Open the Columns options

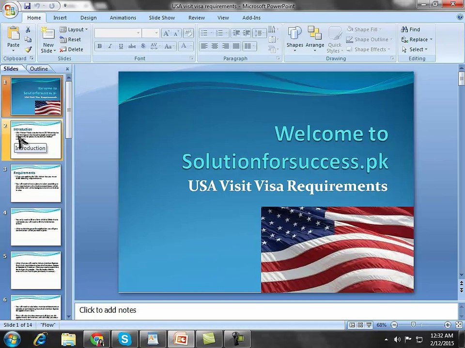point(249,46)
